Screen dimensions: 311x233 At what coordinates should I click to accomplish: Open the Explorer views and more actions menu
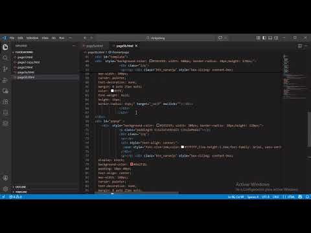click(x=74, y=46)
